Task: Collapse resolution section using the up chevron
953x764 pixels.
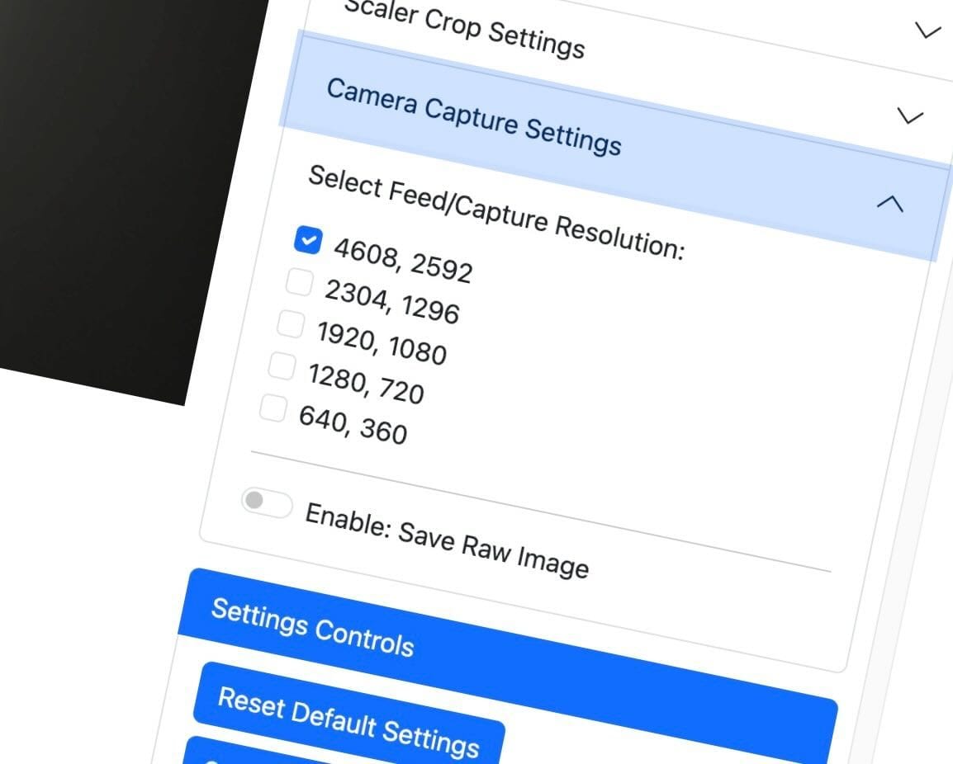Action: [x=889, y=203]
